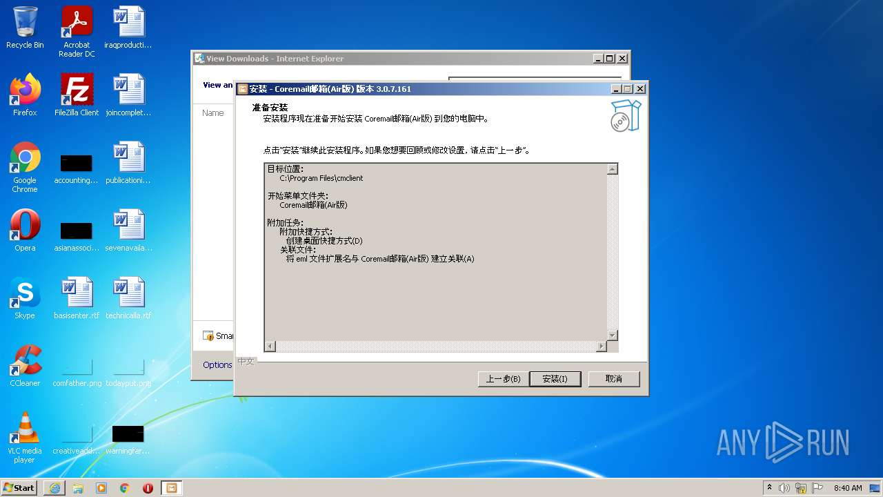Open Chrome taskbar icon
The height and width of the screenshot is (497, 883).
(125, 488)
